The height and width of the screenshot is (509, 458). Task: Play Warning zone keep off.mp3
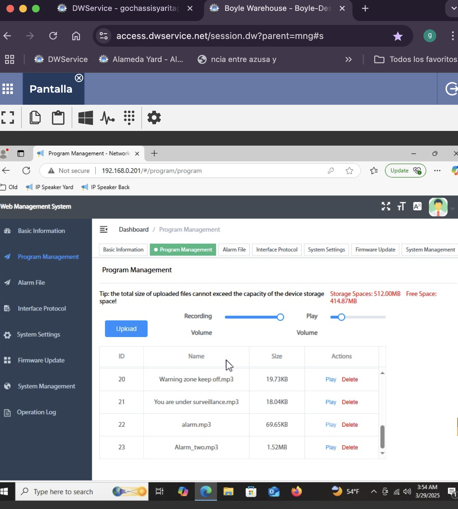tap(331, 379)
